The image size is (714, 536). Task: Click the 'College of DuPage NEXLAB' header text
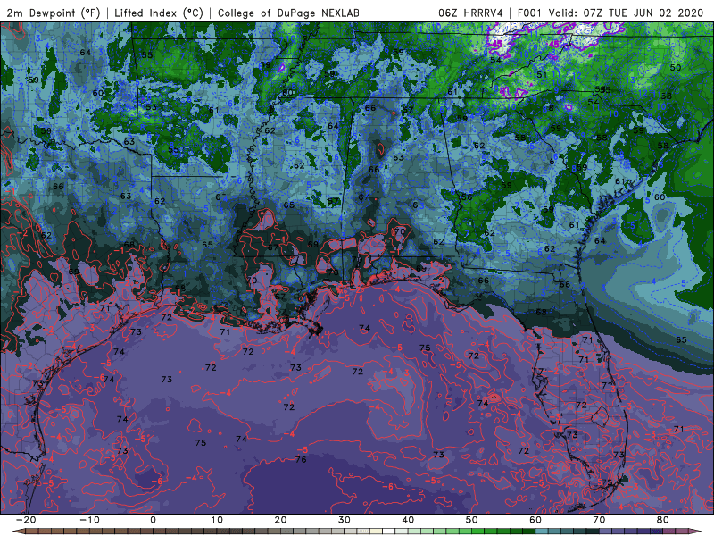(x=288, y=13)
